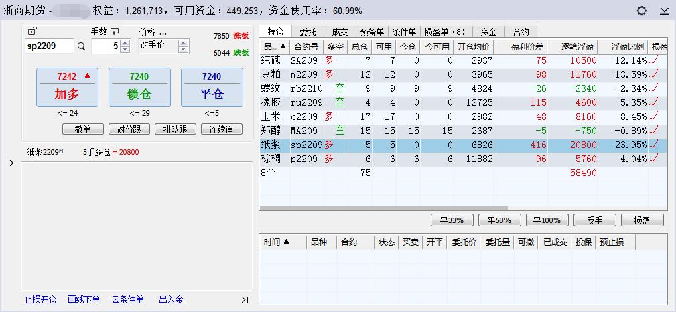
Task: Open the 止损开仓 link
Action: coord(40,299)
